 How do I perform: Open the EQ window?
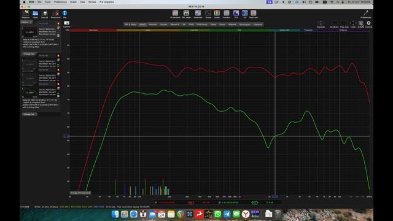point(245,14)
